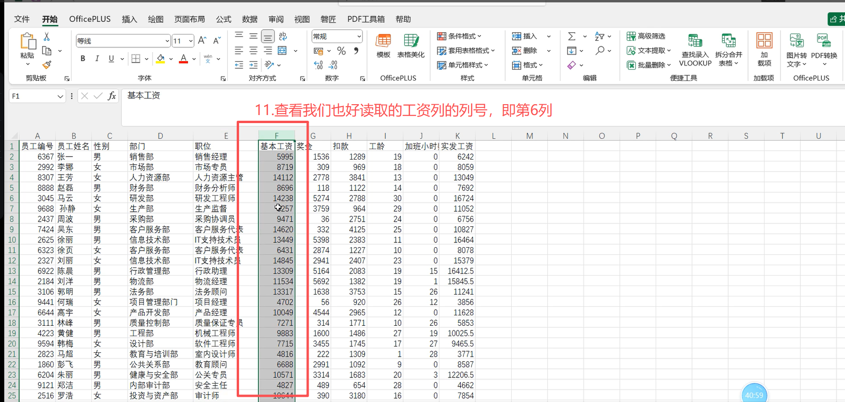Toggle bottom vertical alignment
Screen dimensions: 845x402
pyautogui.click(x=268, y=36)
